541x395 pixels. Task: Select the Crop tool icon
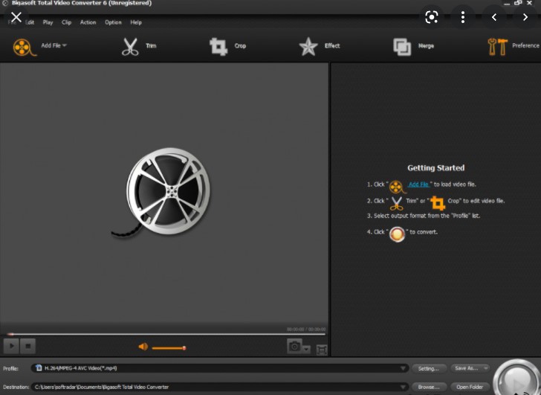218,47
